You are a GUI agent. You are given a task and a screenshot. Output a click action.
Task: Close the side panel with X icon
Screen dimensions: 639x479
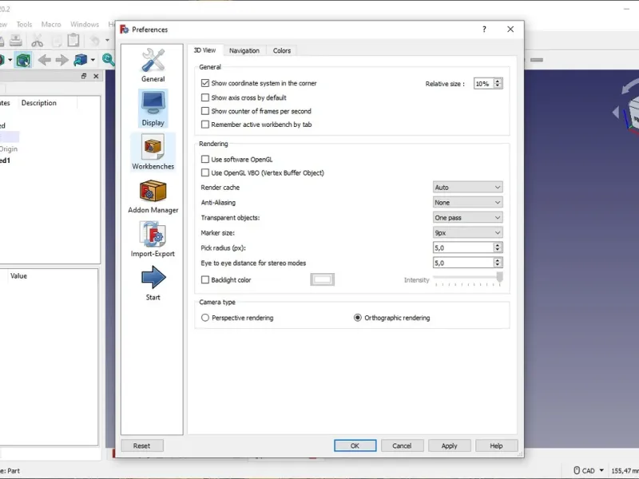click(x=96, y=76)
